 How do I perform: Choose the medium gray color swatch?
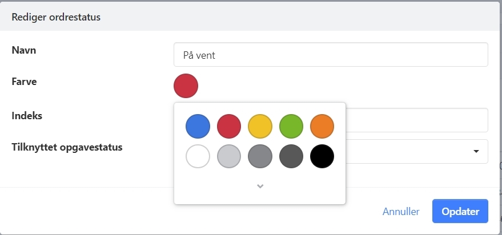coord(260,156)
